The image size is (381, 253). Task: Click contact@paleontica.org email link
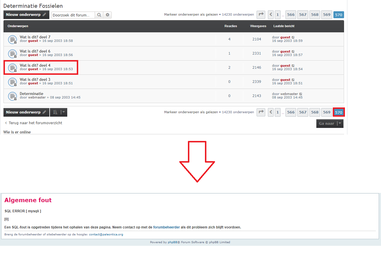click(x=106, y=235)
